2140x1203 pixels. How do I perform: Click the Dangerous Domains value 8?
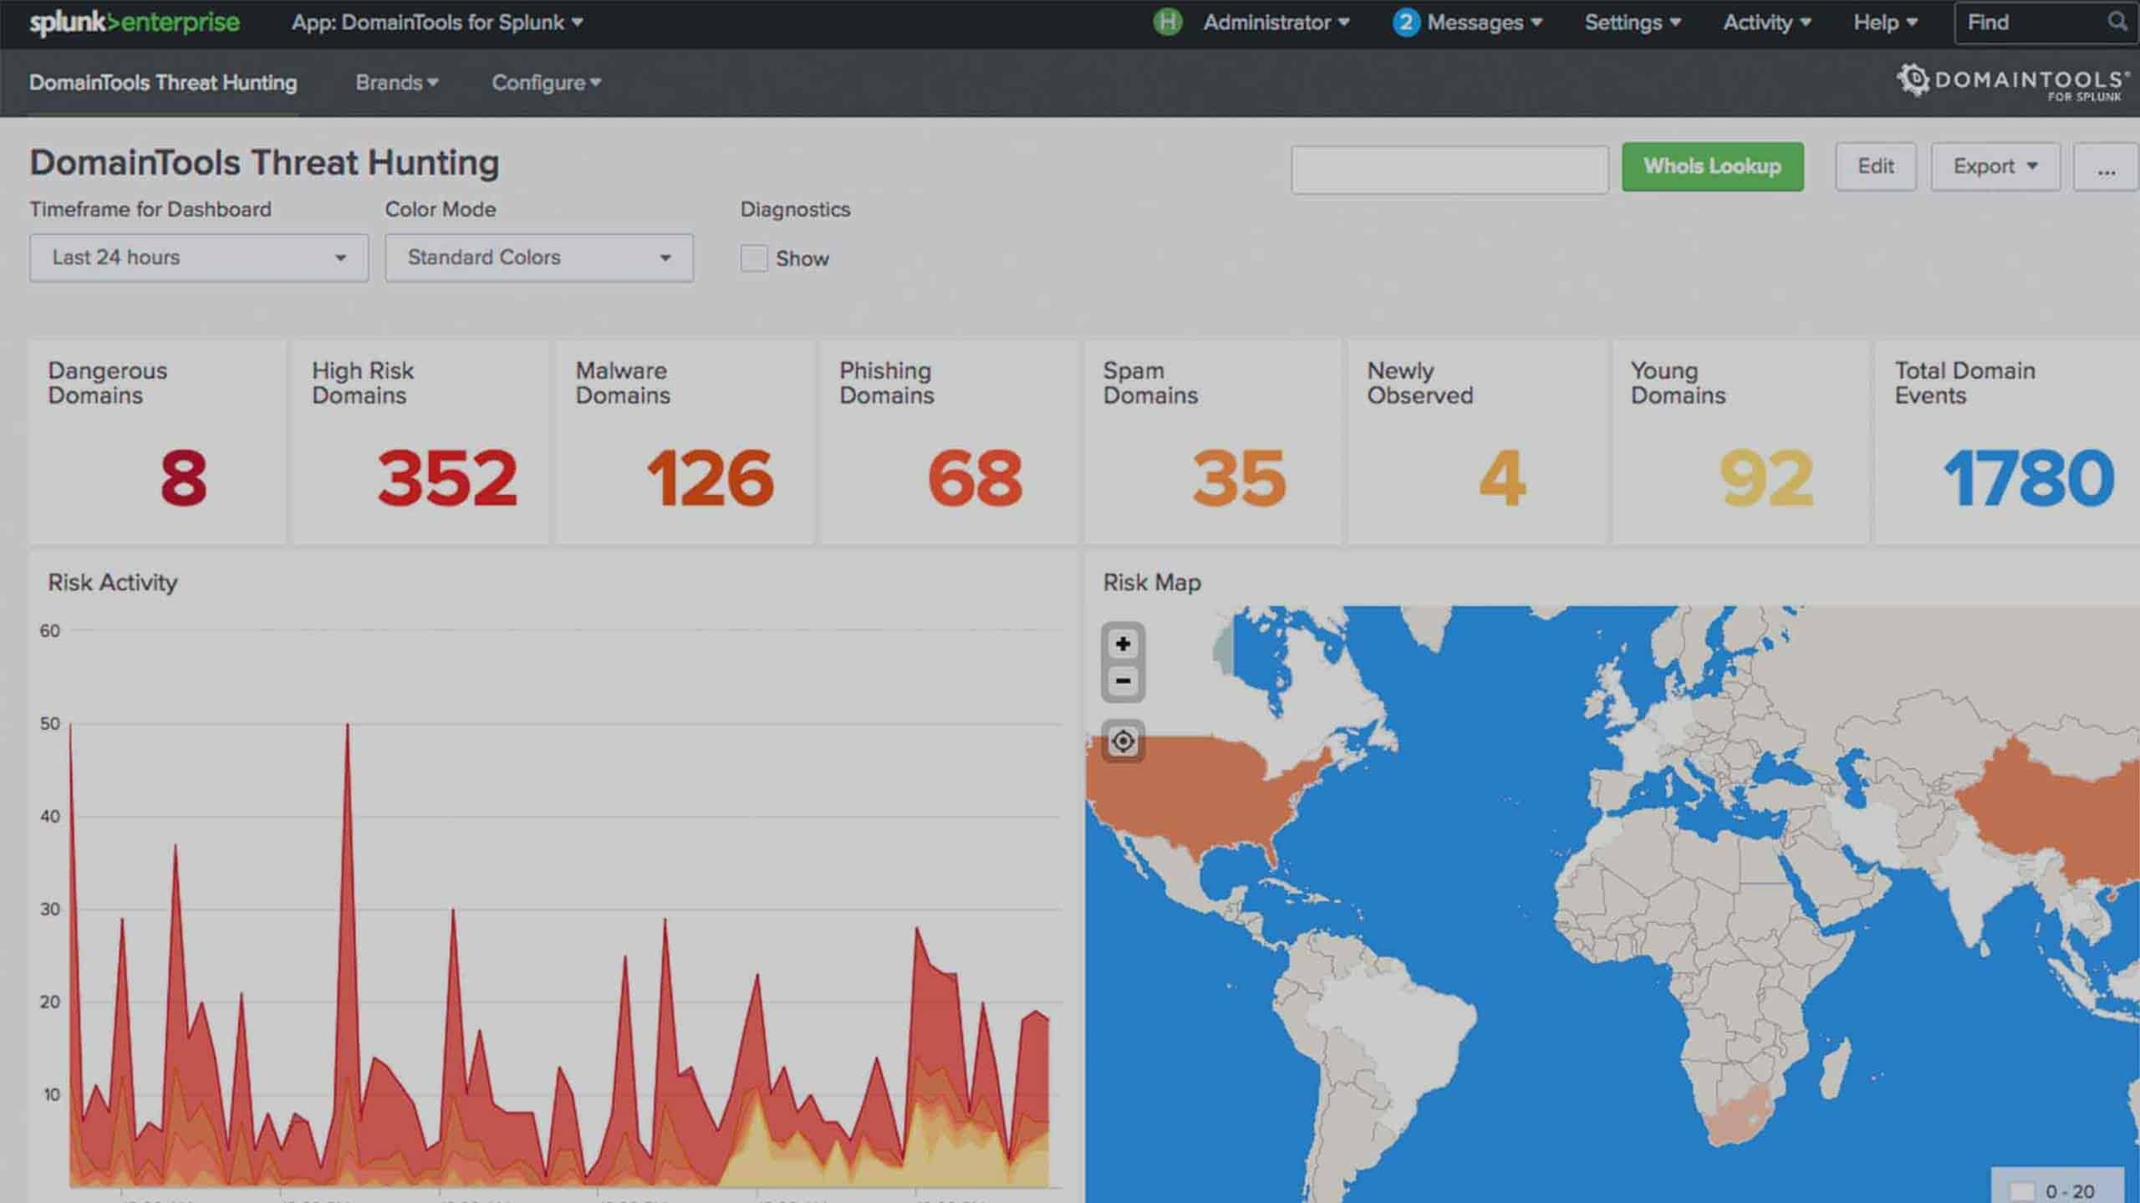183,478
